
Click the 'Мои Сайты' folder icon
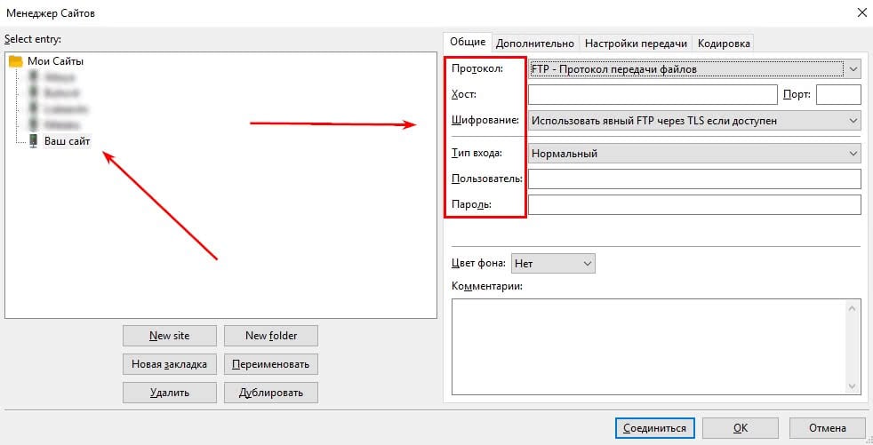16,61
